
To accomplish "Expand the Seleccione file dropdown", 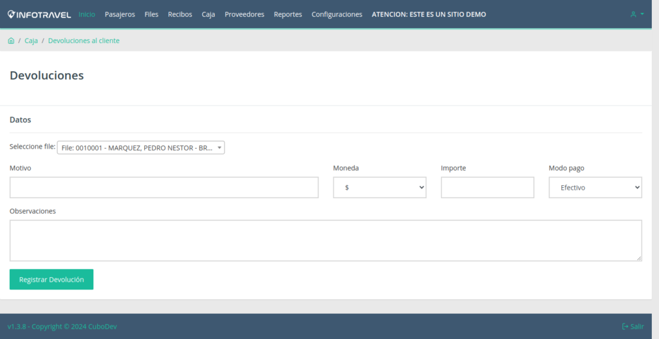I will tap(141, 147).
